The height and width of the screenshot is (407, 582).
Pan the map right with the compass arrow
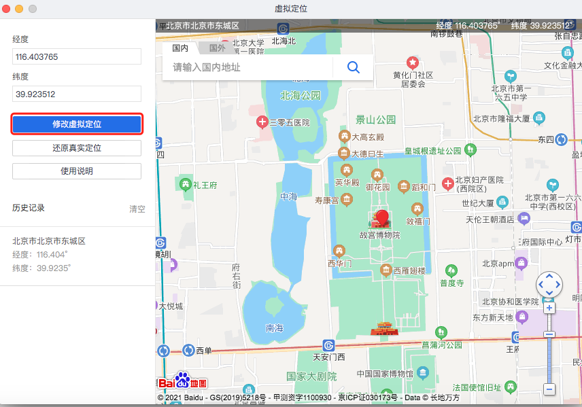(558, 285)
